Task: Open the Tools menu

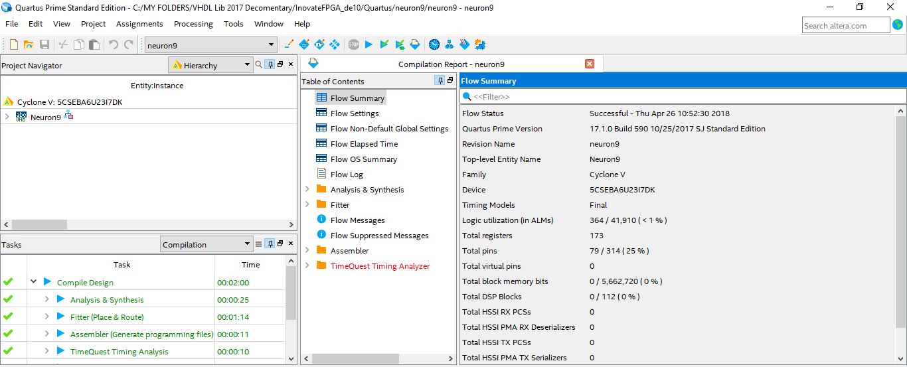Action: point(234,24)
